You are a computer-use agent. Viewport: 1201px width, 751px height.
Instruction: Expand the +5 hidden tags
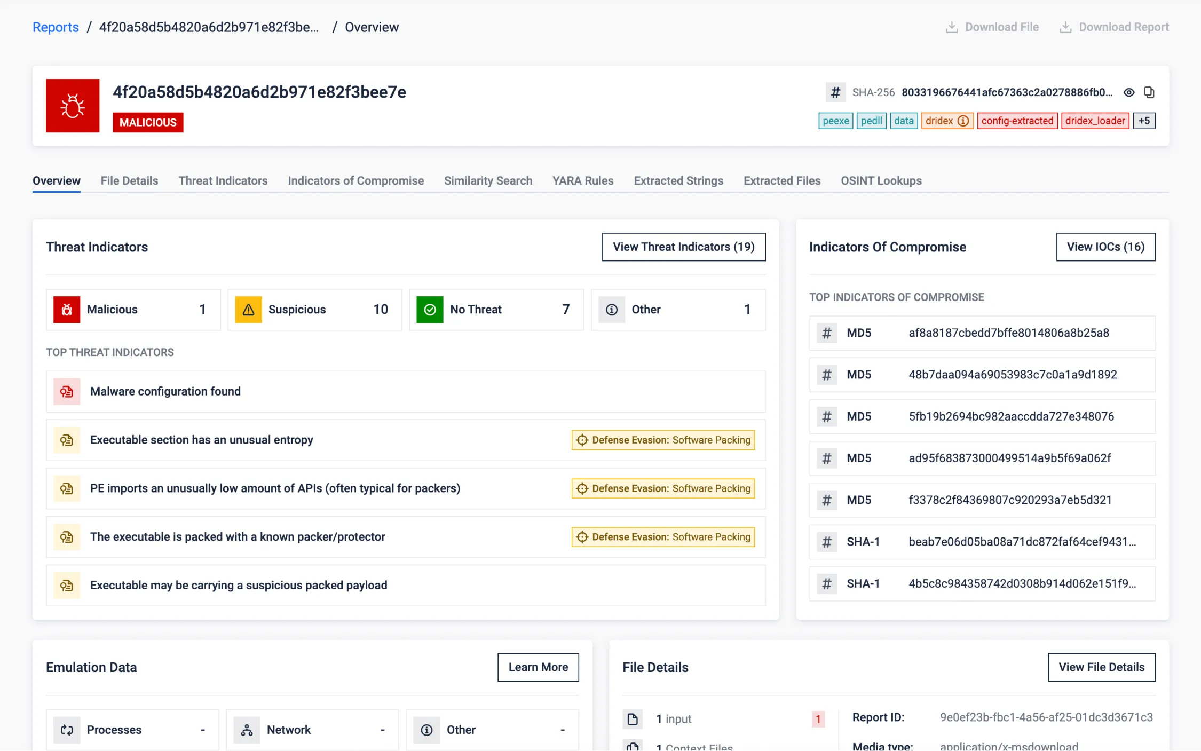click(1144, 121)
